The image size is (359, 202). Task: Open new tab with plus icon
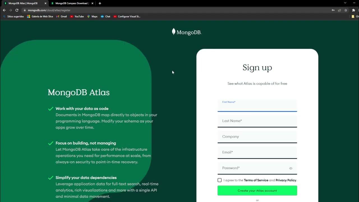click(100, 3)
